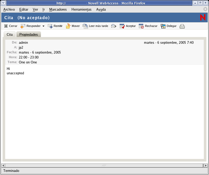
Task: Click recipient 'jp2'
Action: click(x=21, y=48)
